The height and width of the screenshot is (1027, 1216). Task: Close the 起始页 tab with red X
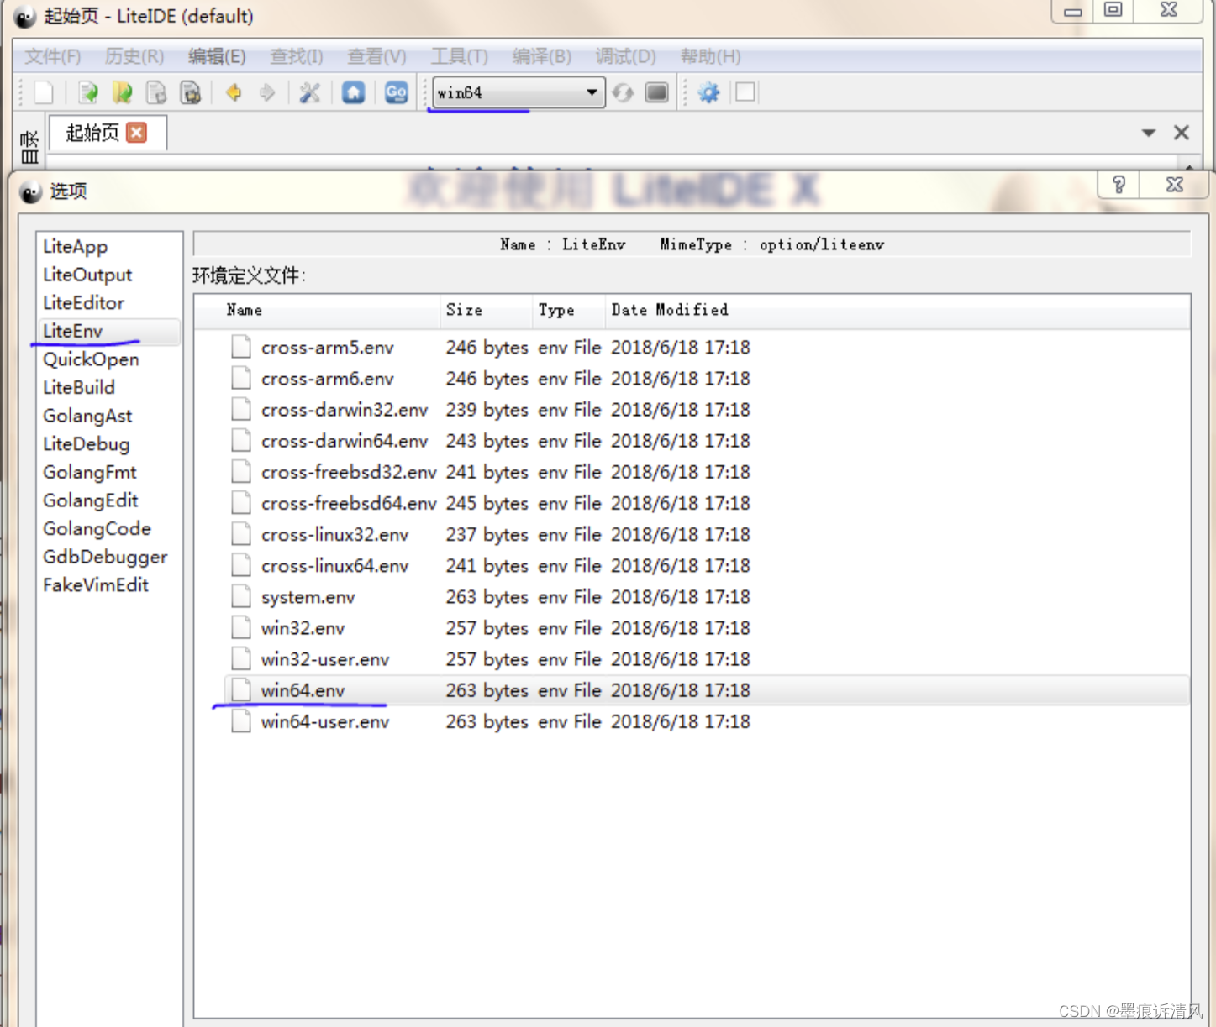click(136, 133)
